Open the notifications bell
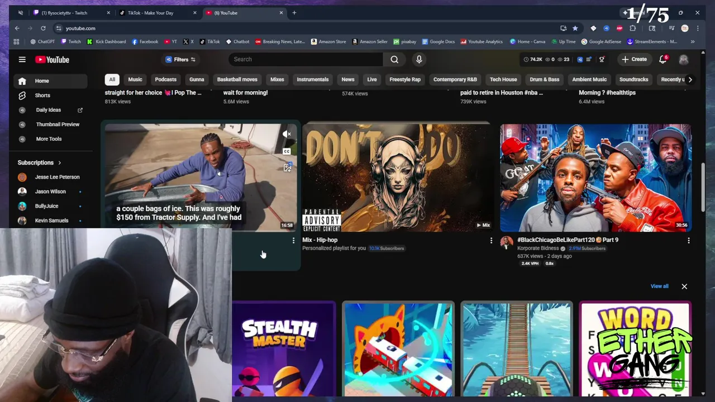This screenshot has width=715, height=402. 663,59
